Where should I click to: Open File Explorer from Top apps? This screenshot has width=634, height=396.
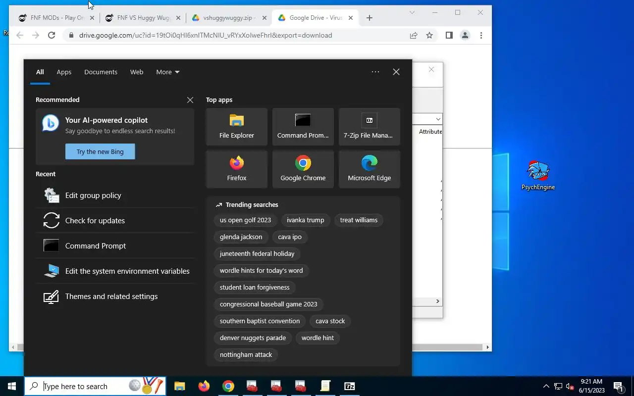pos(237,127)
